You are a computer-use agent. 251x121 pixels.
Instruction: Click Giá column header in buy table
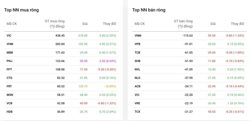(85, 24)
